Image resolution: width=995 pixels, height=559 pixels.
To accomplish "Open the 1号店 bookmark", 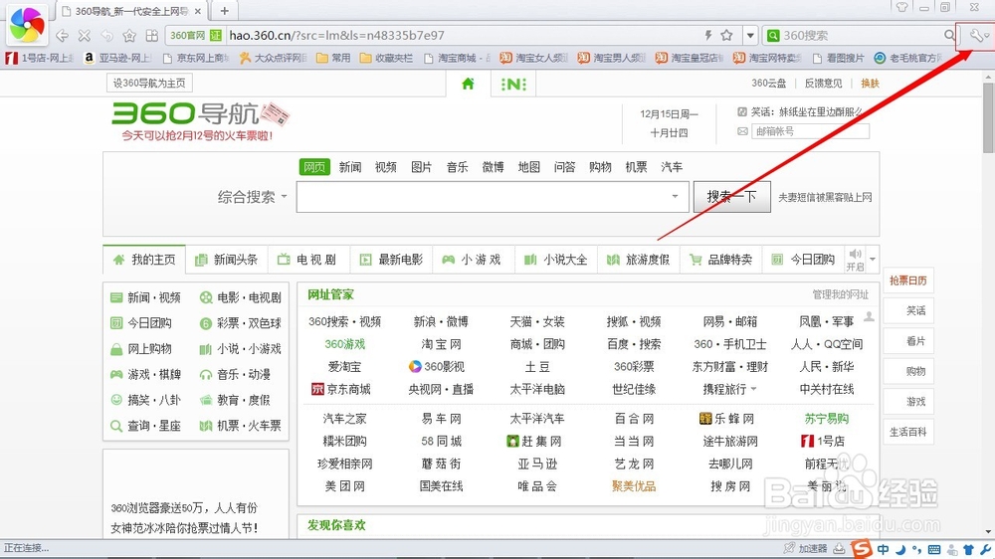I will [40, 58].
